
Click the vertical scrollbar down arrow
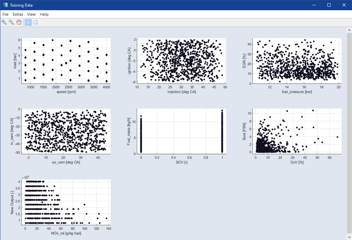(x=349, y=237)
